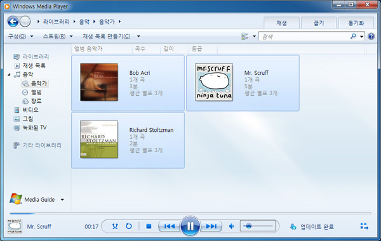381x241 pixels.
Task: Click in the 검색 search box
Action: [x=304, y=36]
